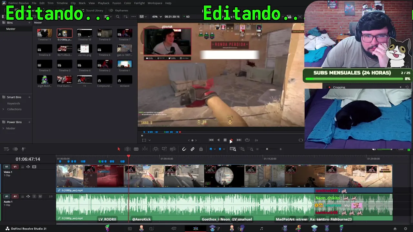The width and height of the screenshot is (413, 232).
Task: Open the Trim menu
Action: [x=50, y=3]
